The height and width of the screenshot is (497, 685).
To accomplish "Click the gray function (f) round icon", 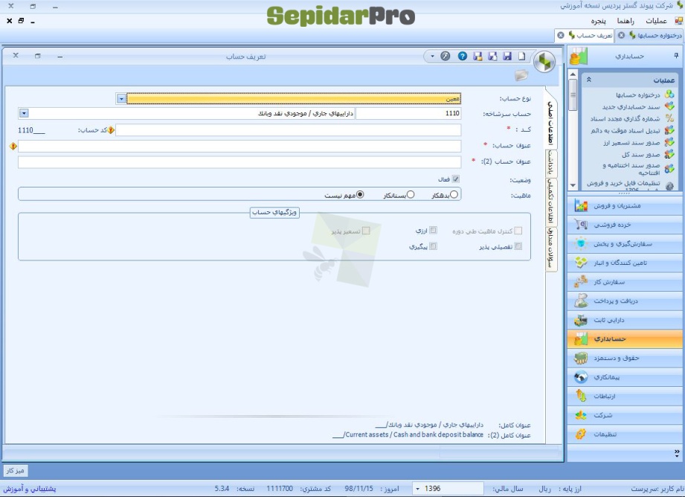I will pos(446,56).
